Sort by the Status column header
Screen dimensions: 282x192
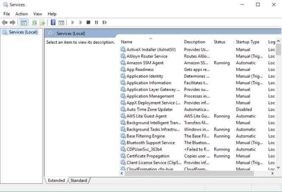pos(223,42)
